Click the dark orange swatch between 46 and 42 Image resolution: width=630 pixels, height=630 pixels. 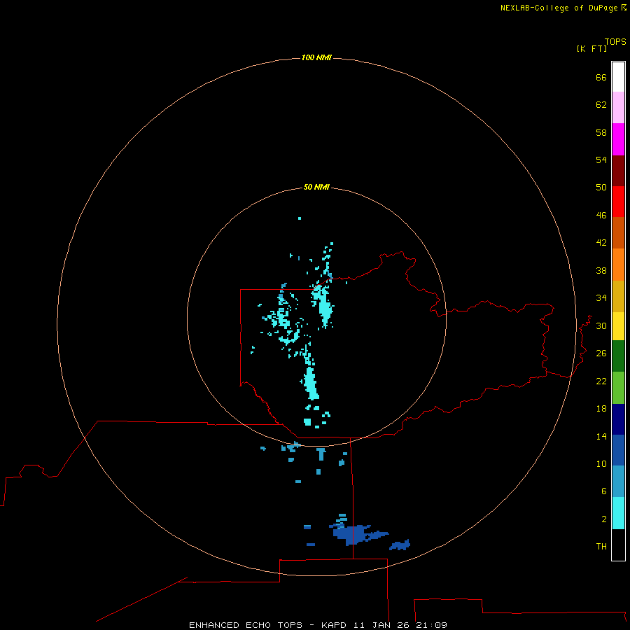pos(618,232)
